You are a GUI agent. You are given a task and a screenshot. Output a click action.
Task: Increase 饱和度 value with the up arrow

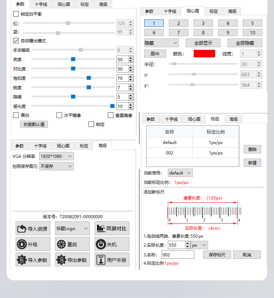click(130, 77)
